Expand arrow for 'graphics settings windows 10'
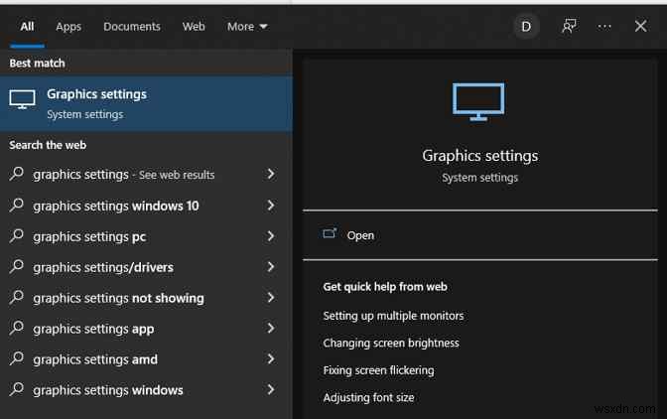This screenshot has height=419, width=667. (x=271, y=206)
